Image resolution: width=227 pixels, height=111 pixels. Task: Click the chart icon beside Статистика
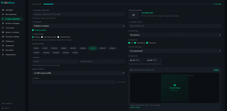click(x=3, y=28)
